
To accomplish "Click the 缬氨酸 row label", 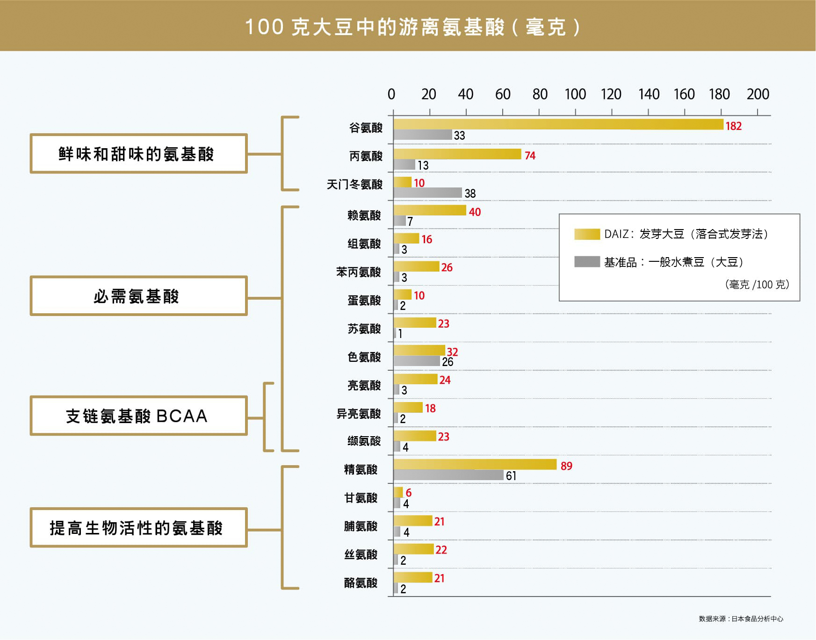I will coord(364,441).
